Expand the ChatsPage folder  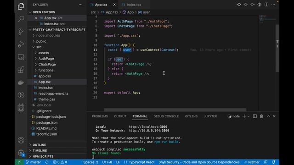point(57,64)
